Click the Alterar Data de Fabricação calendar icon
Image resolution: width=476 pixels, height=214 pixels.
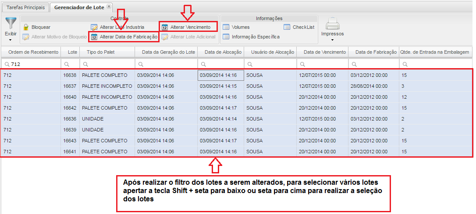tap(94, 37)
